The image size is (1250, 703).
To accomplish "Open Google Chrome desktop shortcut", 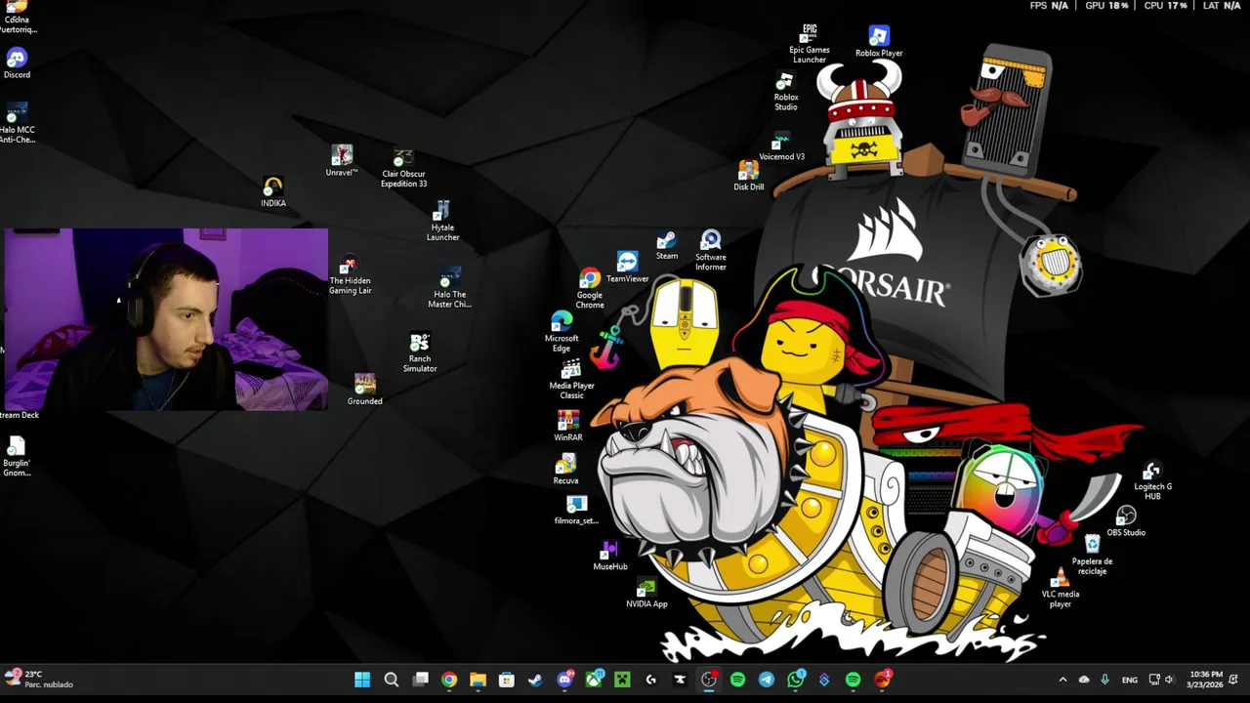I will (x=590, y=289).
